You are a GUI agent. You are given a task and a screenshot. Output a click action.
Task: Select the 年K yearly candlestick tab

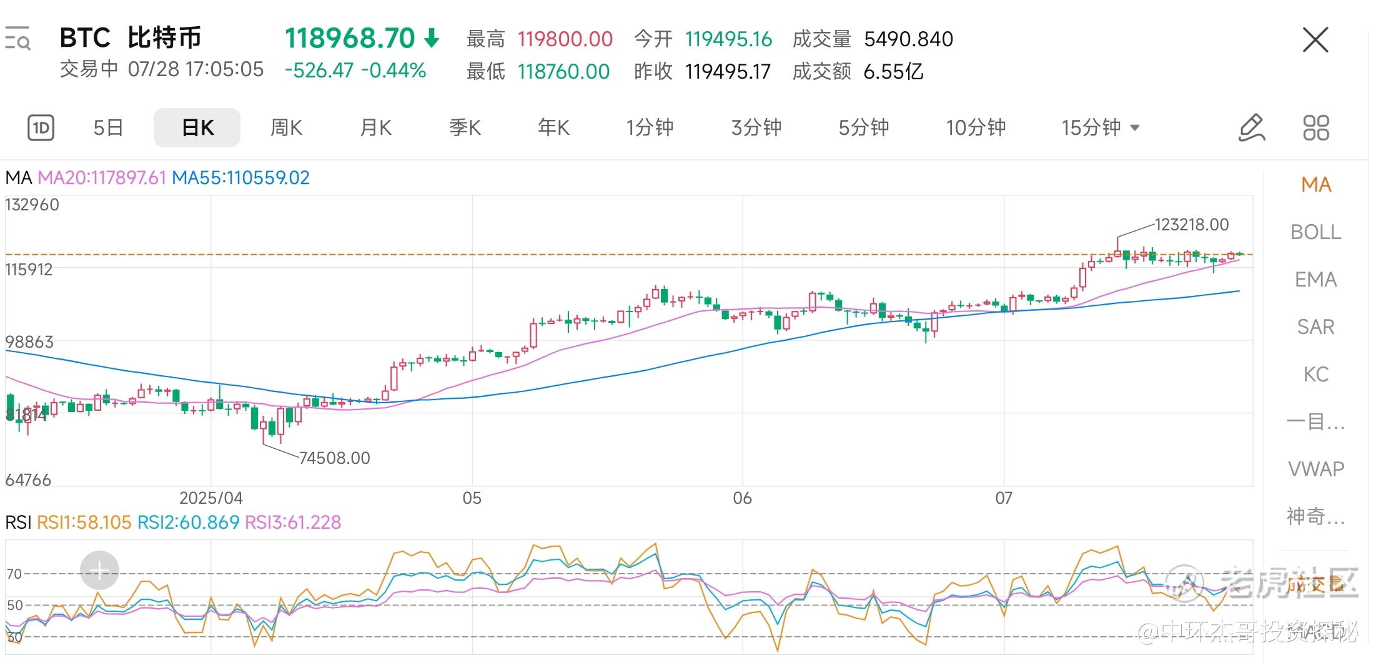[x=553, y=128]
